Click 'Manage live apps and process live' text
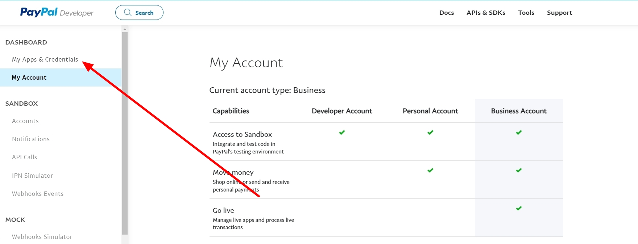Image resolution: width=638 pixels, height=244 pixels. 253,220
